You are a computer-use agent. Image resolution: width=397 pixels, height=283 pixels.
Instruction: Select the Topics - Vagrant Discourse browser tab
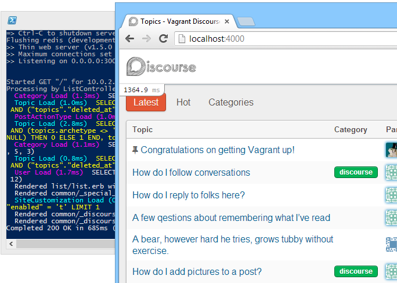[179, 21]
